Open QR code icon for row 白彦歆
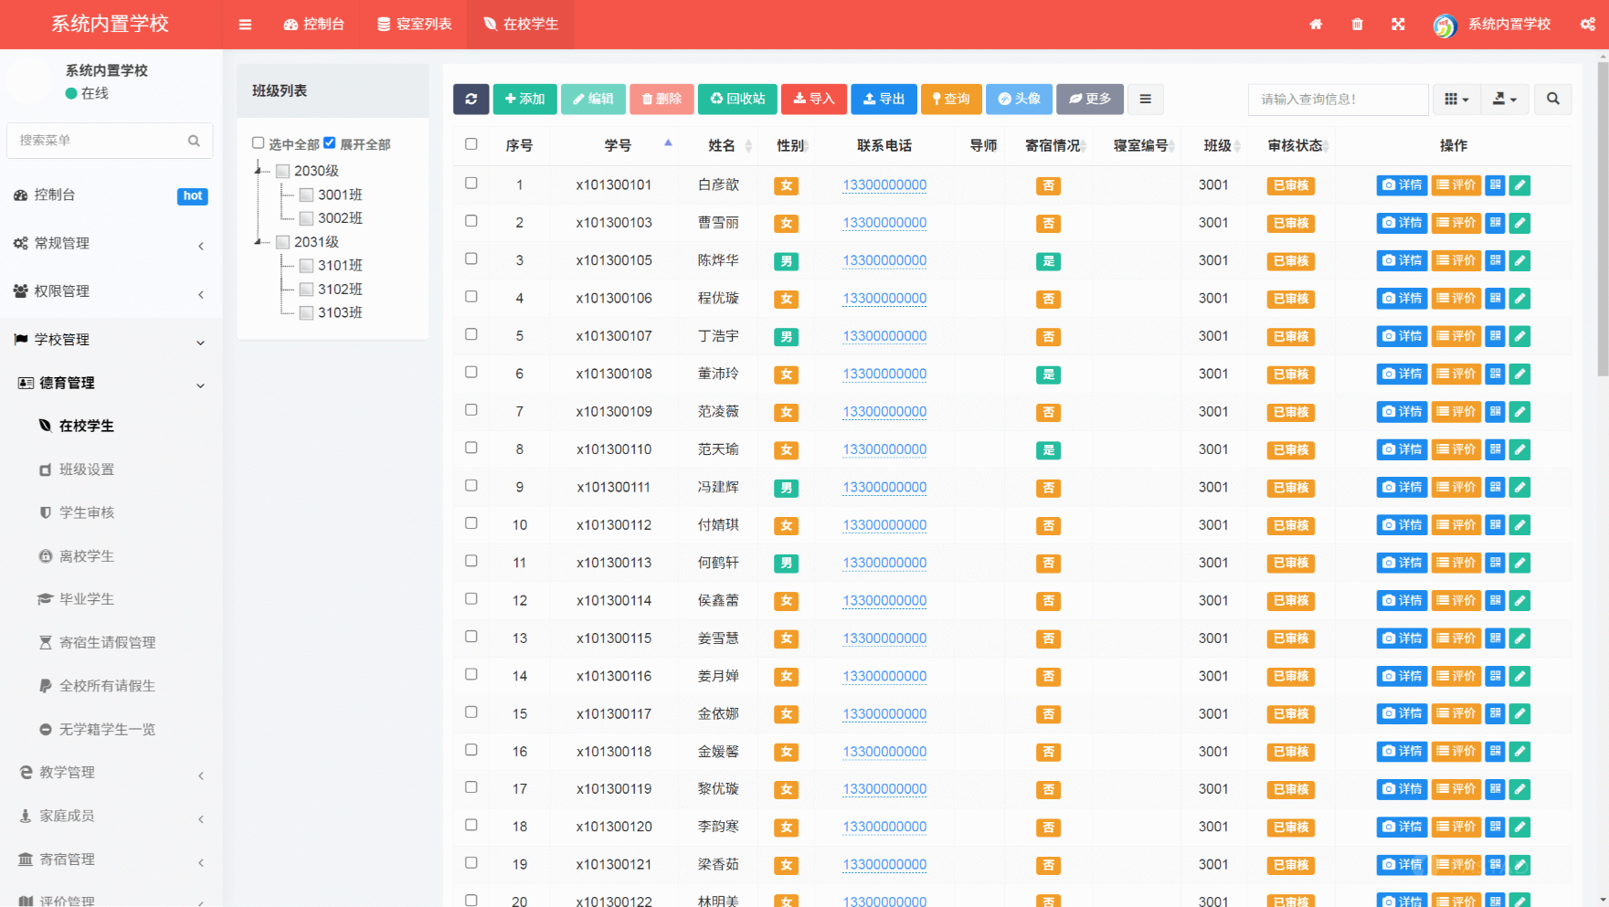Viewport: 1609px width, 907px height. click(x=1495, y=185)
